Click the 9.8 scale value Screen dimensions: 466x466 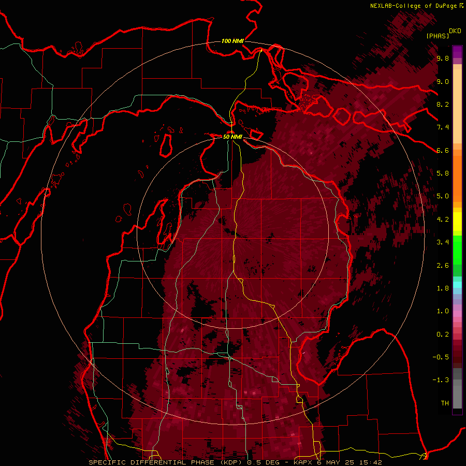(443, 59)
